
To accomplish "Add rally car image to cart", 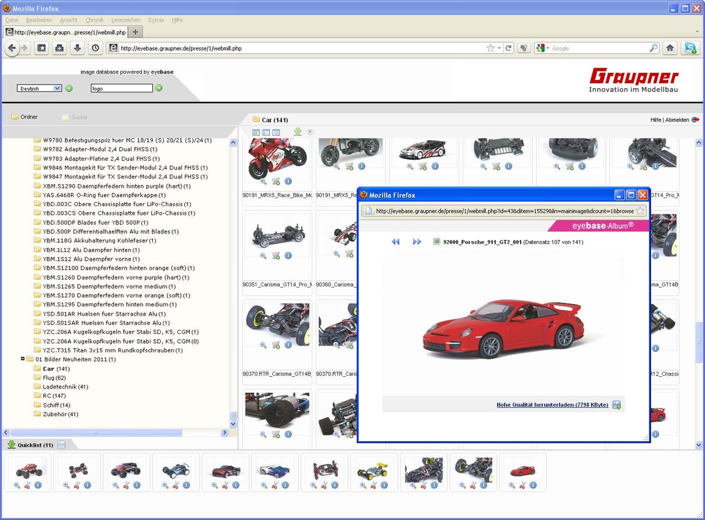I will (x=422, y=166).
